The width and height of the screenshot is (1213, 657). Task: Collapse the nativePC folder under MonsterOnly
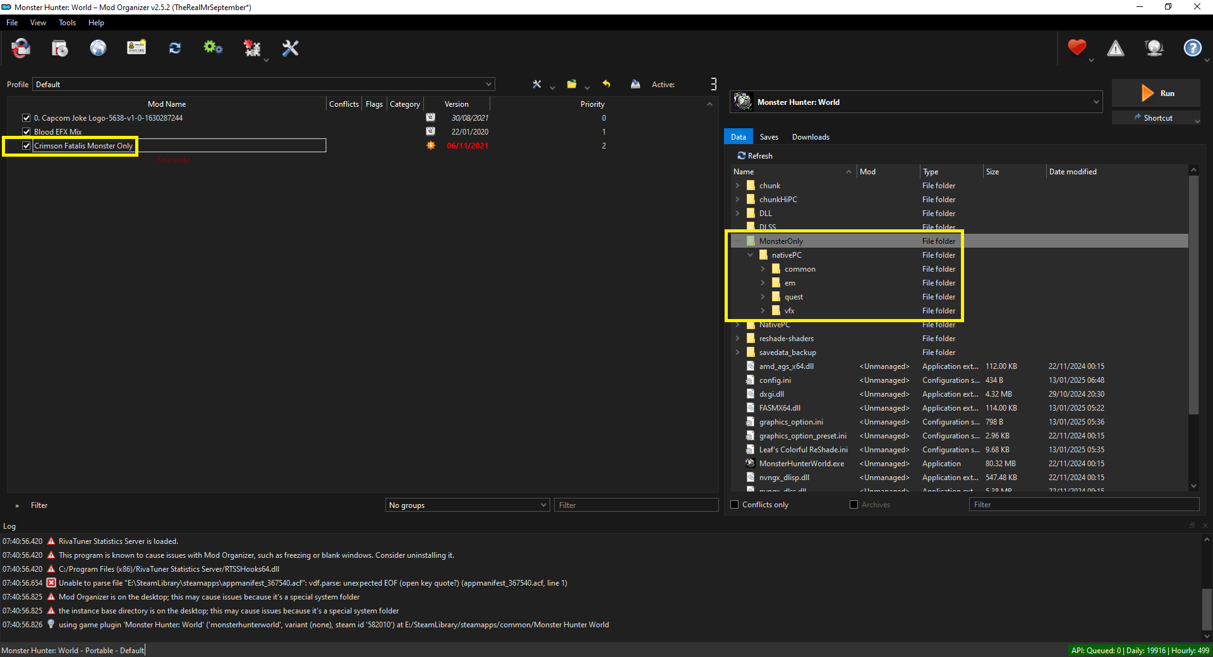point(750,255)
